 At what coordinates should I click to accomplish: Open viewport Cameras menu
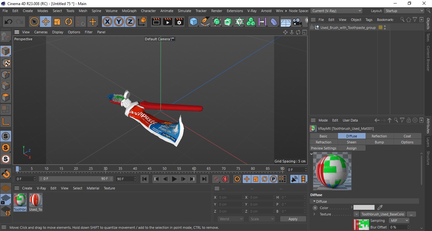coord(41,32)
